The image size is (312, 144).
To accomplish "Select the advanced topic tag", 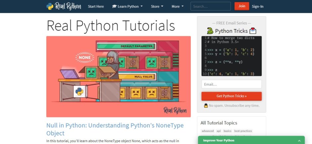I will 208,131.
